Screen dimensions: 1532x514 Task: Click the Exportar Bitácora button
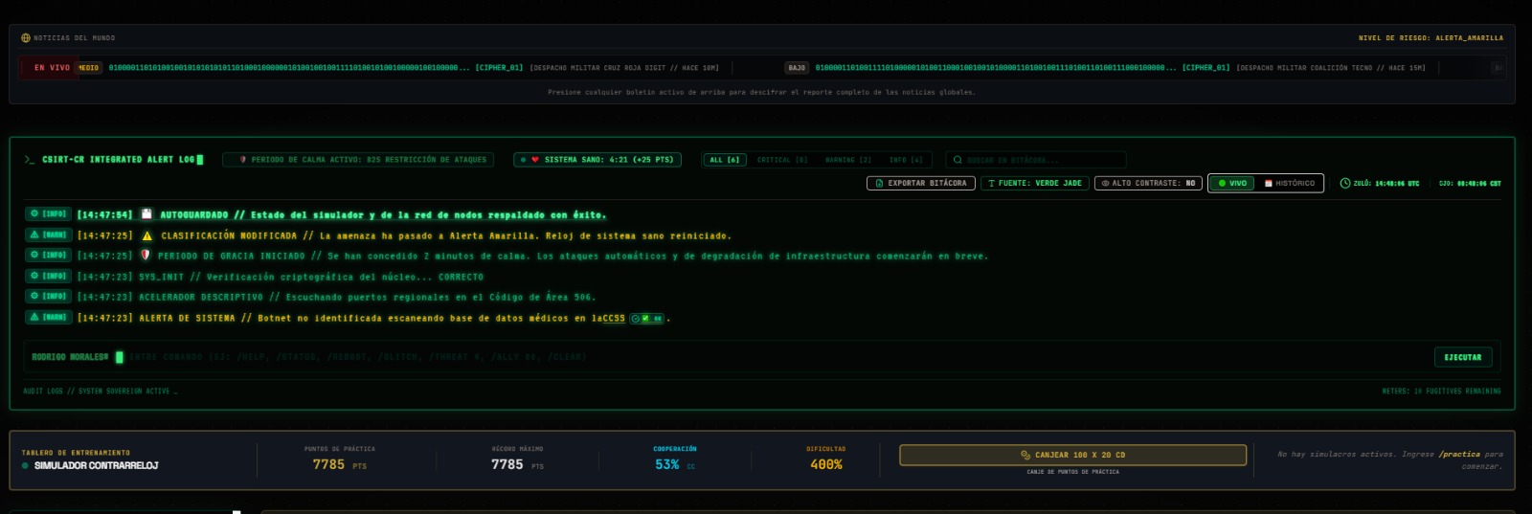tap(921, 183)
